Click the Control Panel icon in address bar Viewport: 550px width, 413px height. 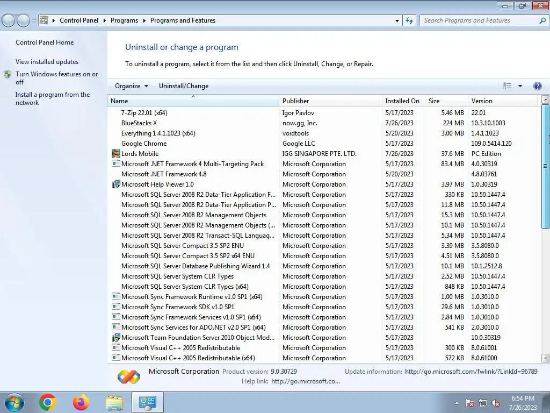coord(44,20)
